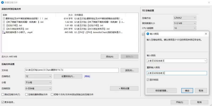Sort by 名称 column header
212x106 pixels.
tap(29, 15)
